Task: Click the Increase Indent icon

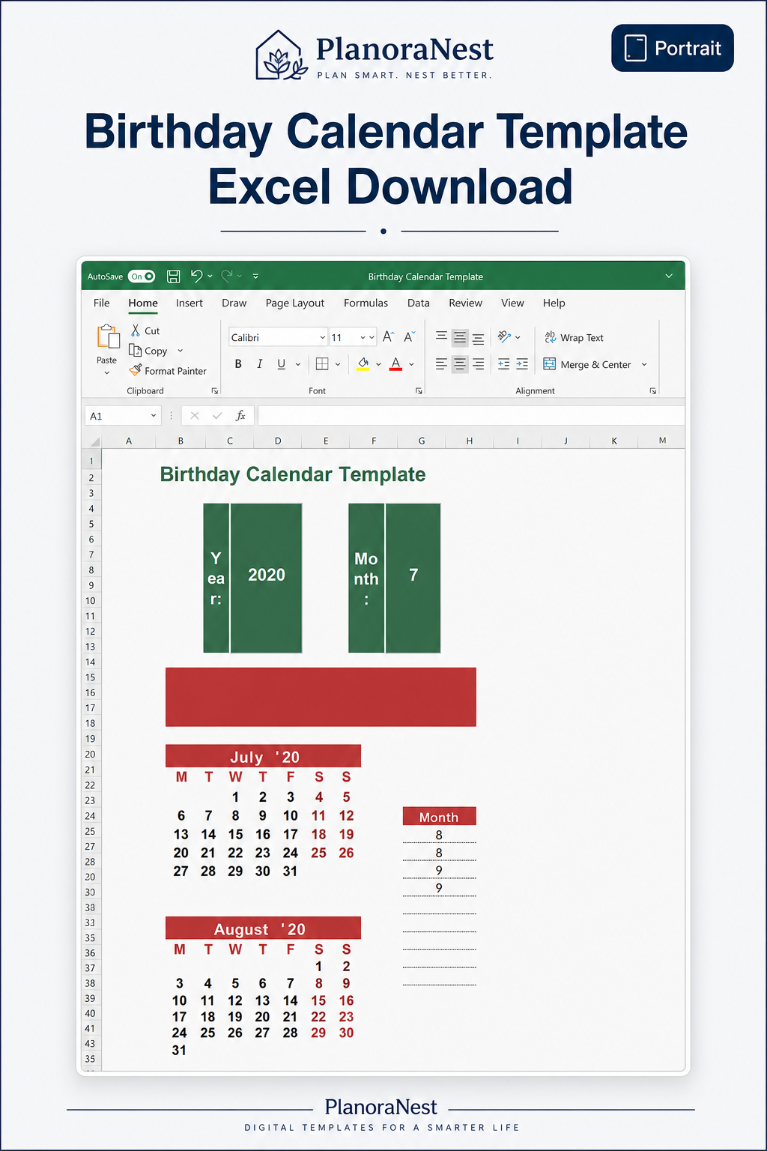Action: (522, 364)
